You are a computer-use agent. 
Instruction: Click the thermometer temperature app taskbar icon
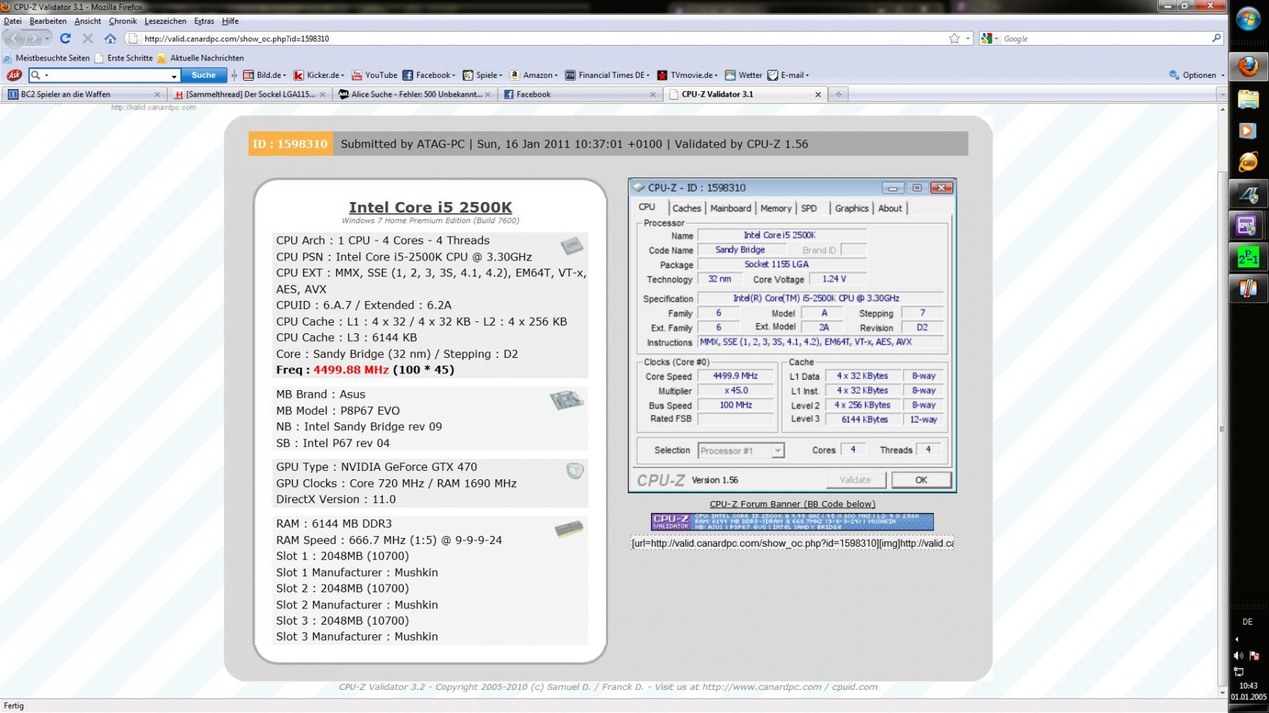(1247, 289)
